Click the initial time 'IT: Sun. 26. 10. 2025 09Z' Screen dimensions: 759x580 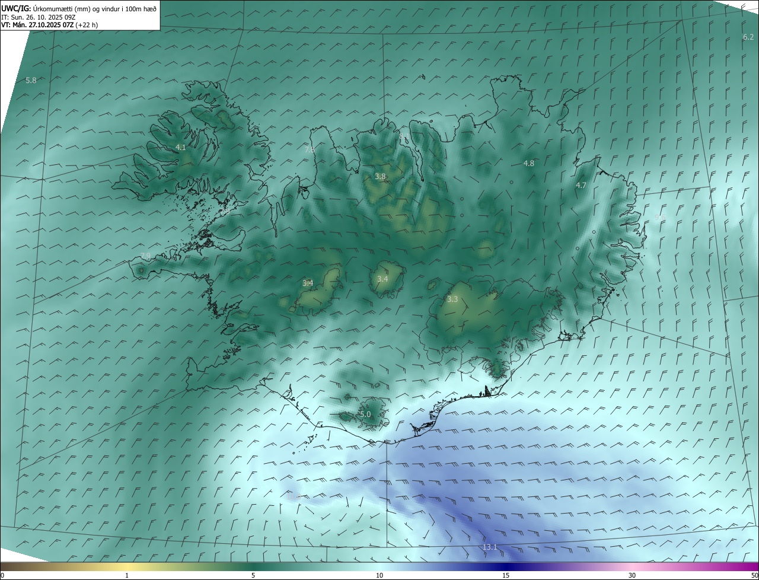[x=39, y=17]
